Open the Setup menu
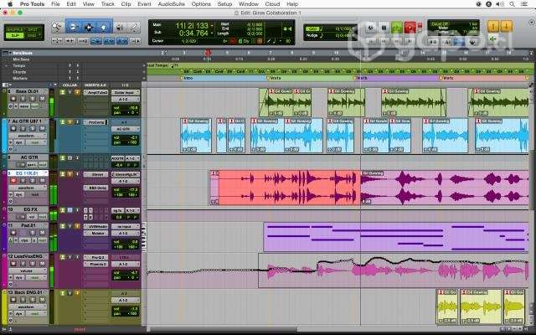 (224, 4)
